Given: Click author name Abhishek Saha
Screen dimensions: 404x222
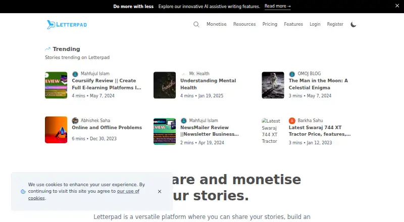Looking at the screenshot, I should (x=95, y=121).
